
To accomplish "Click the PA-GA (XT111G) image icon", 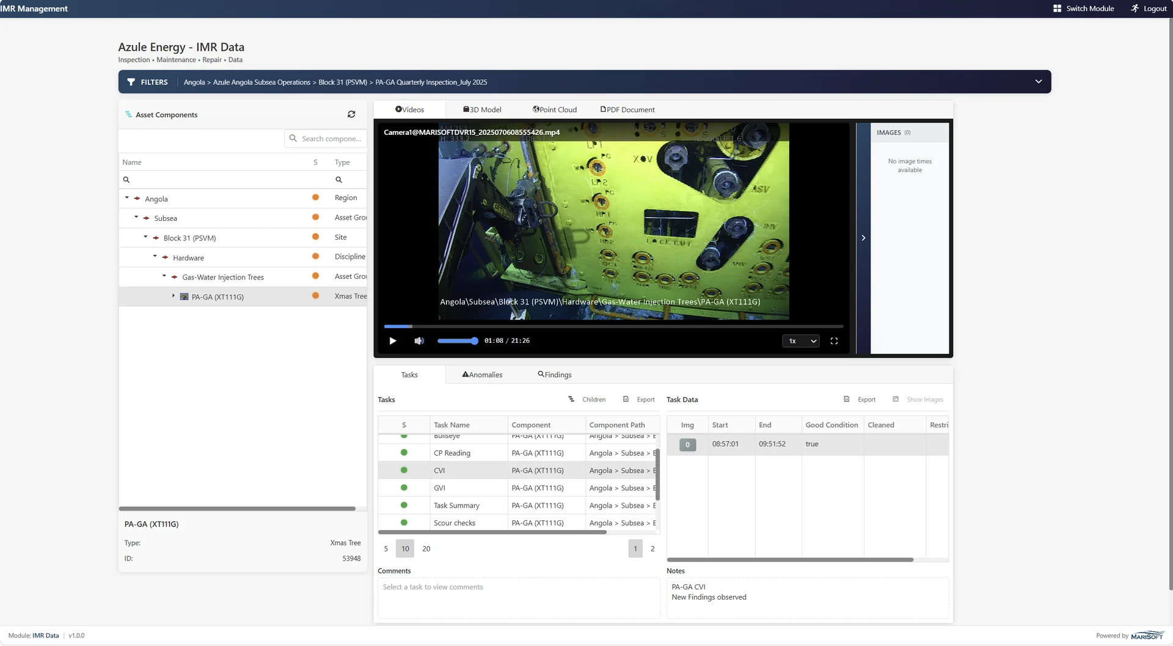I will point(184,296).
